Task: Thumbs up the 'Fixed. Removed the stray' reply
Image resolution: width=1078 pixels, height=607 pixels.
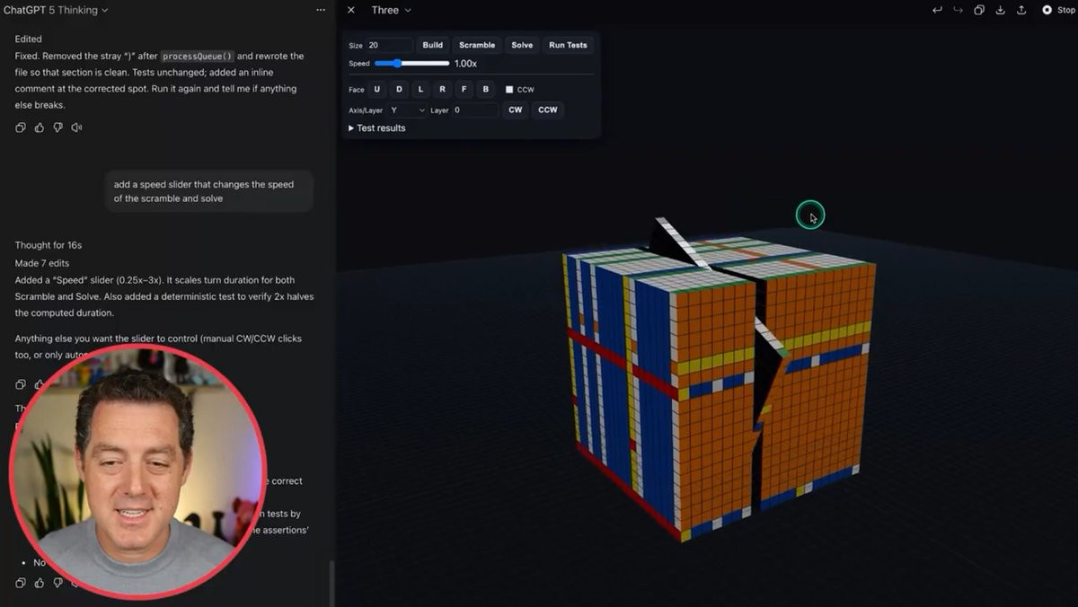Action: click(40, 128)
